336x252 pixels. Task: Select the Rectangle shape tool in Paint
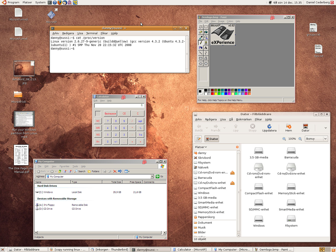[201, 58]
